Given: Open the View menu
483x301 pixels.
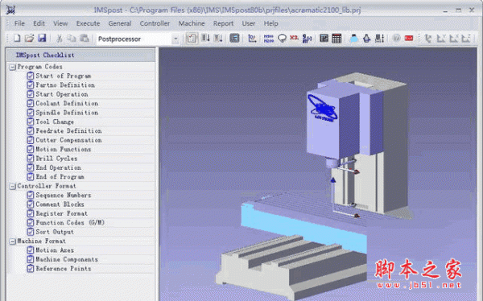Looking at the screenshot, I should [60, 23].
